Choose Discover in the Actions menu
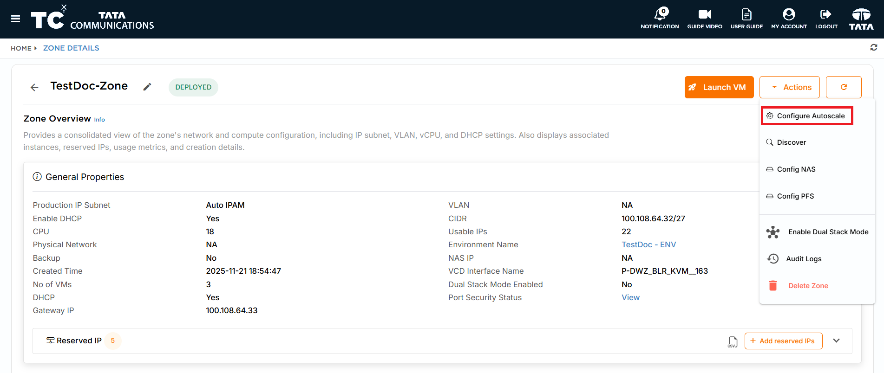The height and width of the screenshot is (373, 884). [x=792, y=142]
